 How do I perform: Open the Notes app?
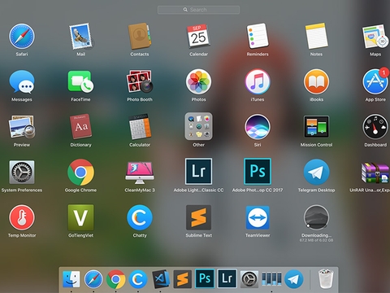coord(316,37)
